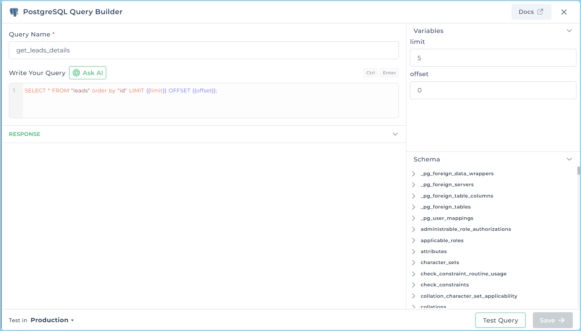The width and height of the screenshot is (581, 331).
Task: Click into the limit variable field
Action: pyautogui.click(x=493, y=58)
